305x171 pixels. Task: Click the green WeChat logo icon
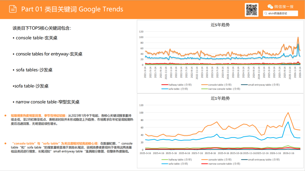(x=270, y=7)
